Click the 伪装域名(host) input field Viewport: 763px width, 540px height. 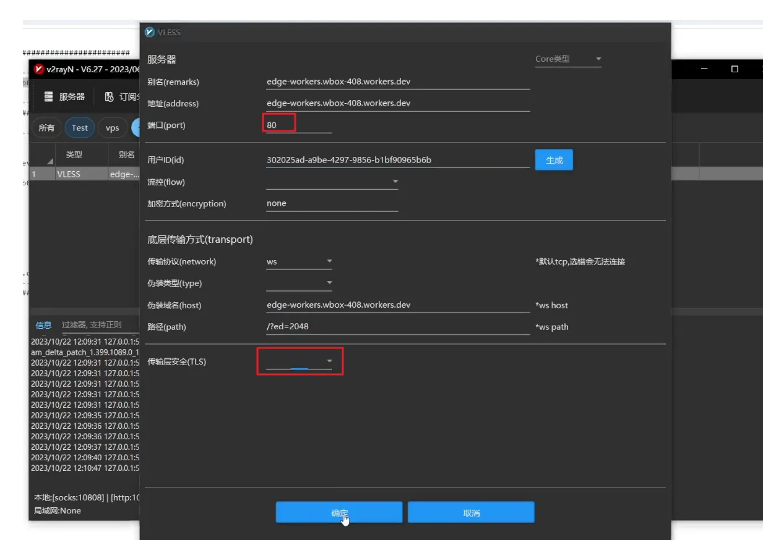click(398, 305)
